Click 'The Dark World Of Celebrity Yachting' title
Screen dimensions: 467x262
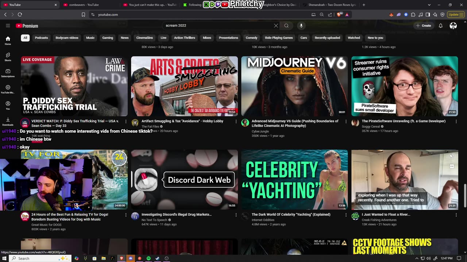pyautogui.click(x=291, y=215)
